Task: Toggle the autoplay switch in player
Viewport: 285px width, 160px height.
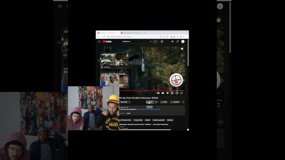Action: (x=158, y=93)
